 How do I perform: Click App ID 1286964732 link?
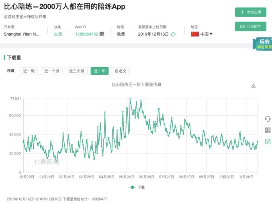point(86,34)
